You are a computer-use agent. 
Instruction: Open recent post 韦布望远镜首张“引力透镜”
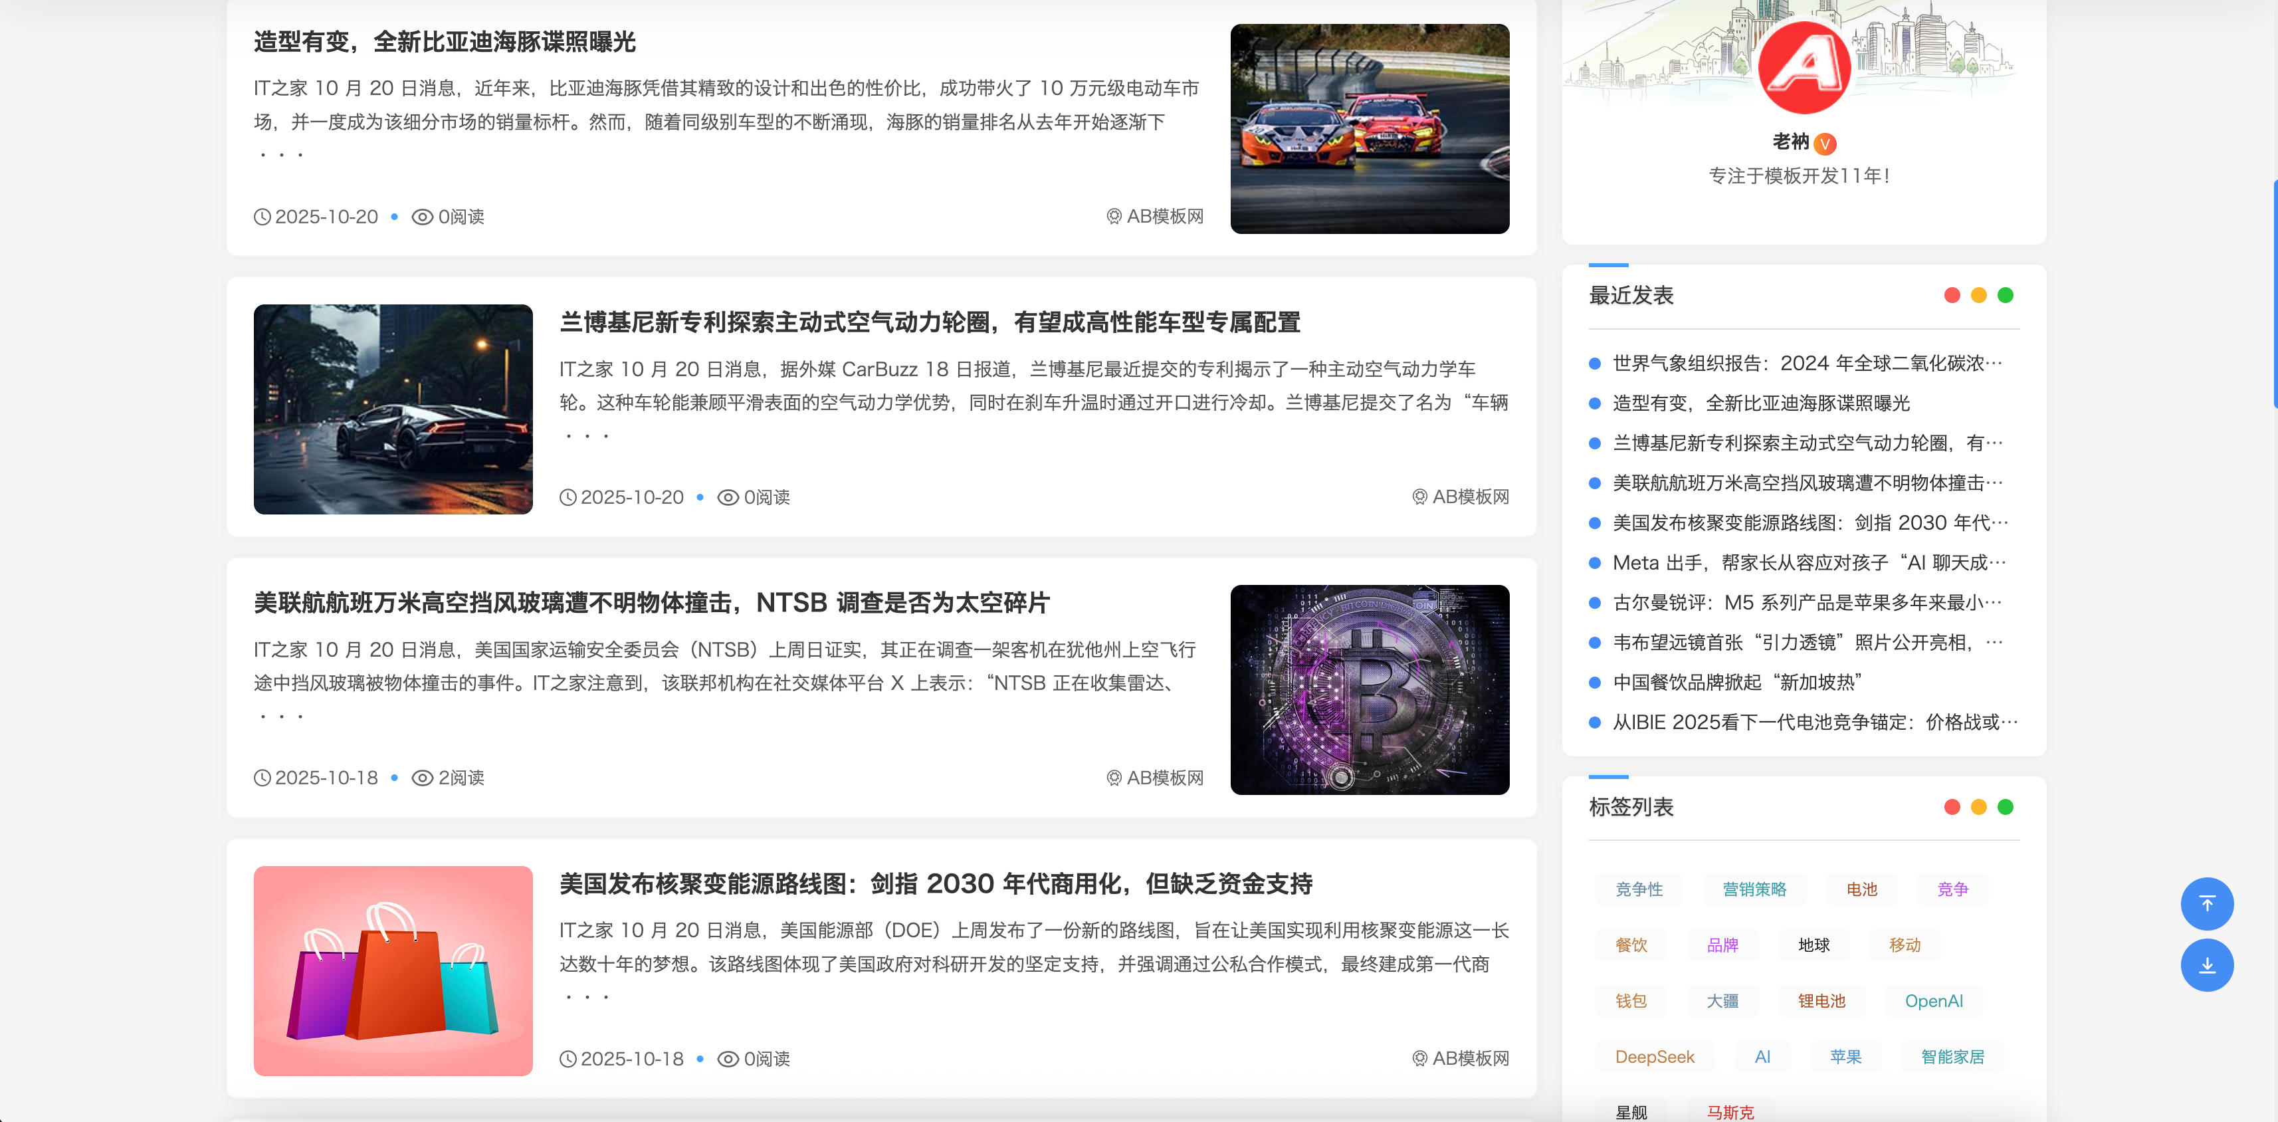point(1808,642)
